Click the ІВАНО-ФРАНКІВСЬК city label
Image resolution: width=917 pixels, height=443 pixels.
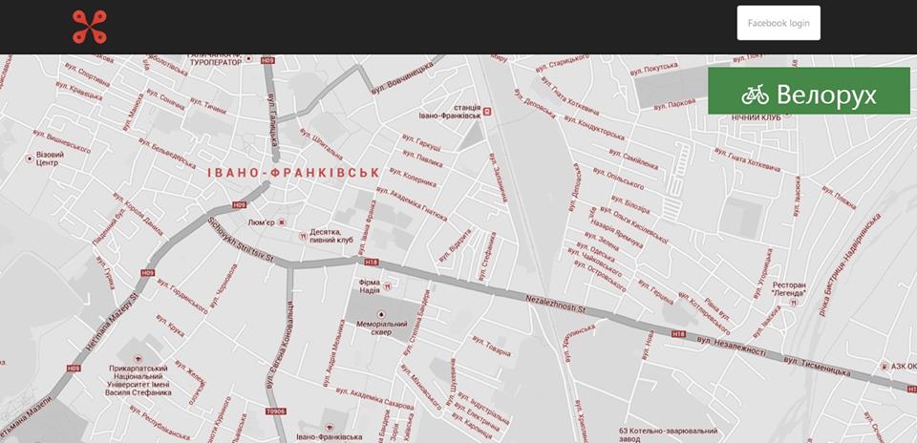[294, 173]
